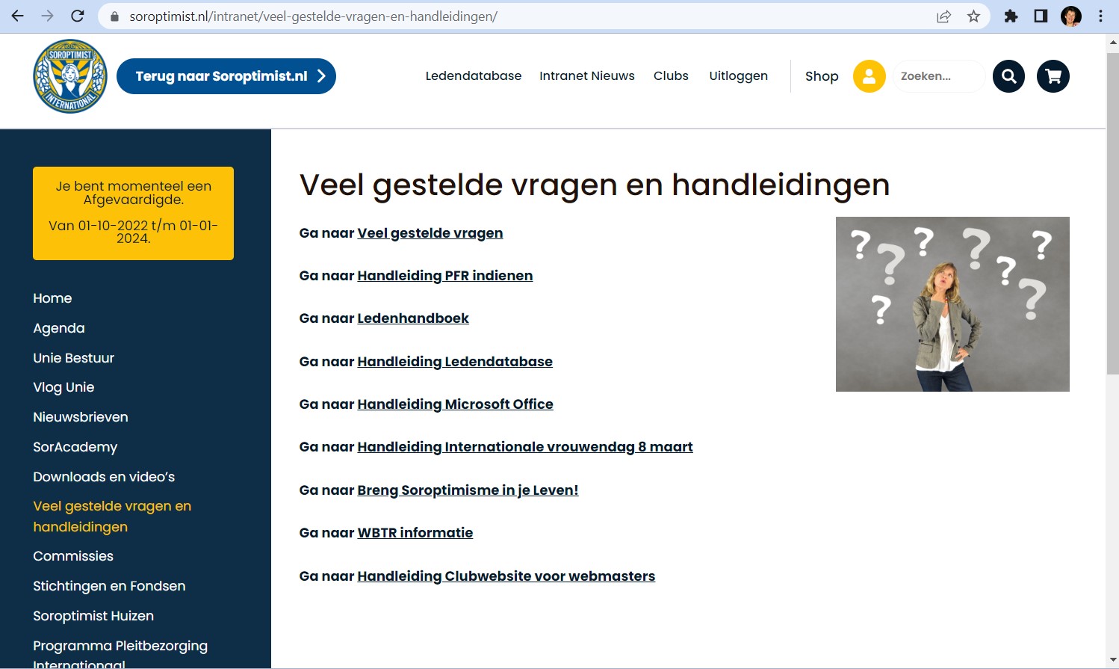Click the Terug naar Soroptimist.nl button

[x=226, y=76]
